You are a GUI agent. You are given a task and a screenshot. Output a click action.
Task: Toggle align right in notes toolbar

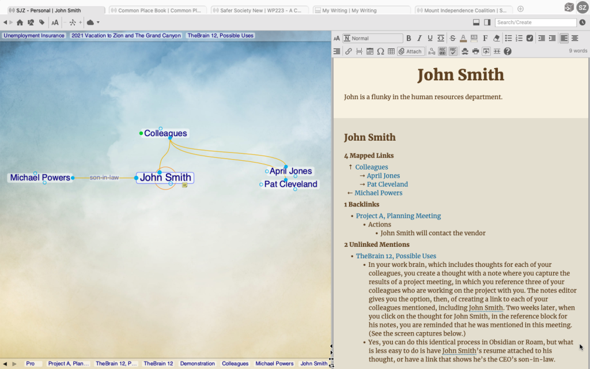[x=336, y=51]
